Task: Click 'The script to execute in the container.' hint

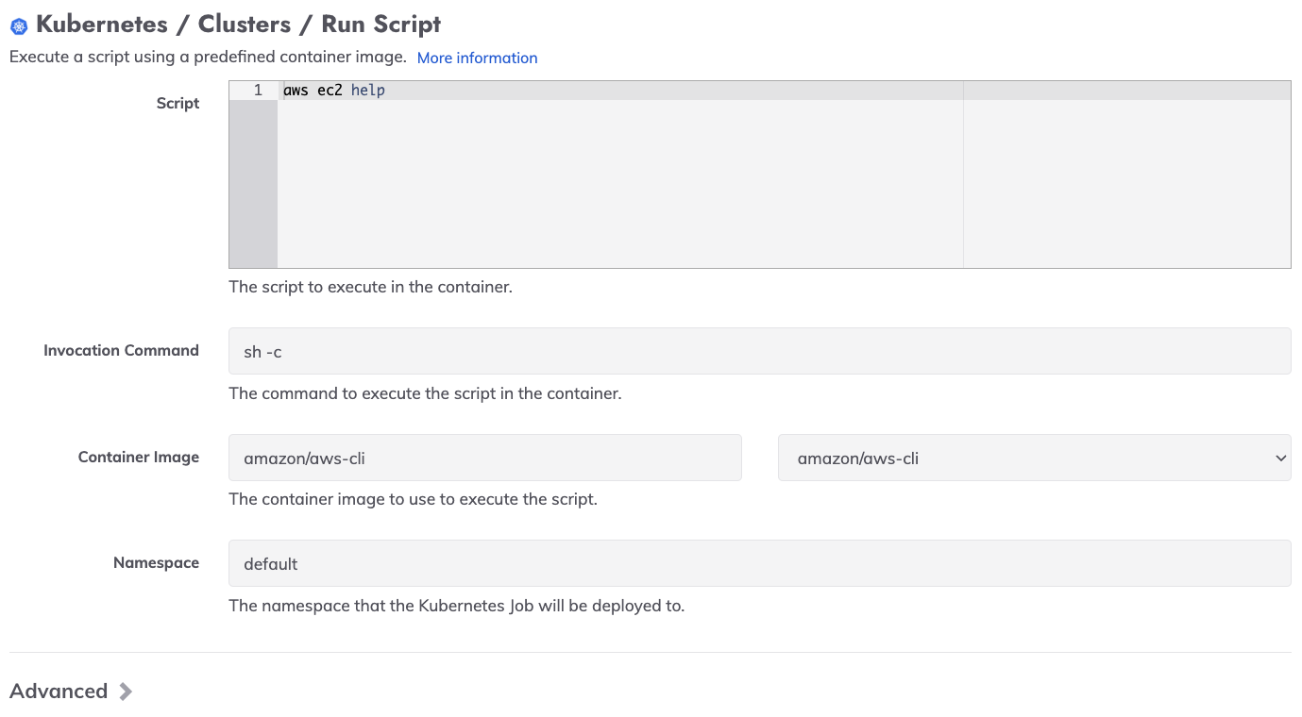Action: (371, 287)
